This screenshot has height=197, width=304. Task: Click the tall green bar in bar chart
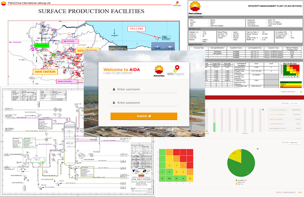tap(214, 127)
